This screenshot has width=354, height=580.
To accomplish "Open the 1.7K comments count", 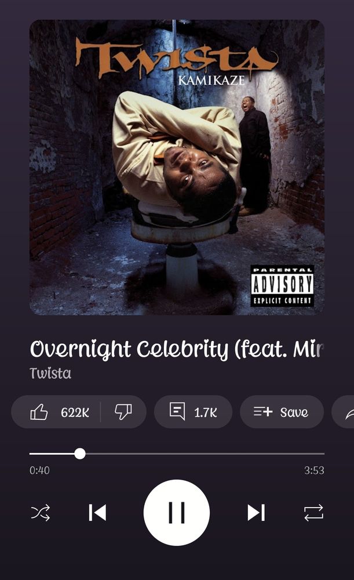I will [x=206, y=412].
